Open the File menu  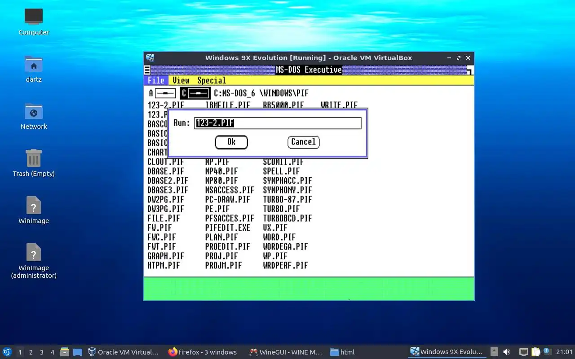[156, 80]
